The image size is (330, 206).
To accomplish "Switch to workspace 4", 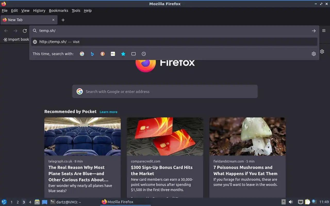I will 30,202.
